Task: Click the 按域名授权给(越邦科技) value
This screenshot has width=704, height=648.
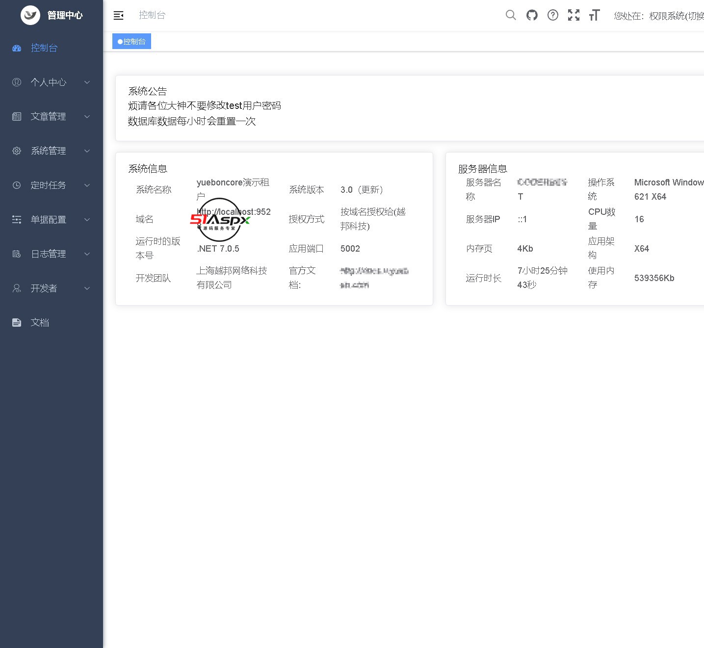Action: pyautogui.click(x=373, y=219)
